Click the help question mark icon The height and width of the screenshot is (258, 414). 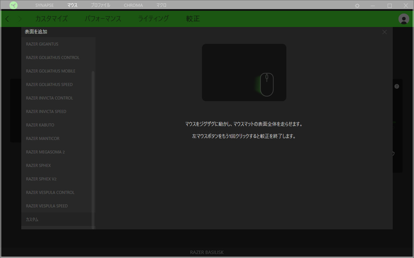(397, 86)
